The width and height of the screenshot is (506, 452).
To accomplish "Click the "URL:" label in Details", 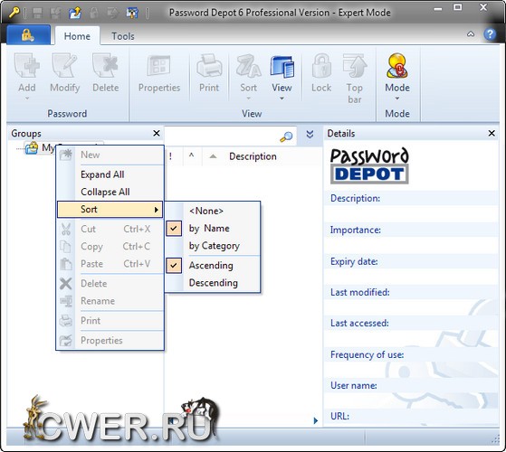I will pos(339,416).
